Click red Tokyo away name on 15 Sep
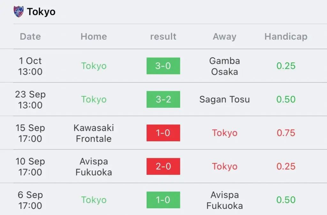Image resolution: width=327 pixels, height=215 pixels. click(x=224, y=133)
